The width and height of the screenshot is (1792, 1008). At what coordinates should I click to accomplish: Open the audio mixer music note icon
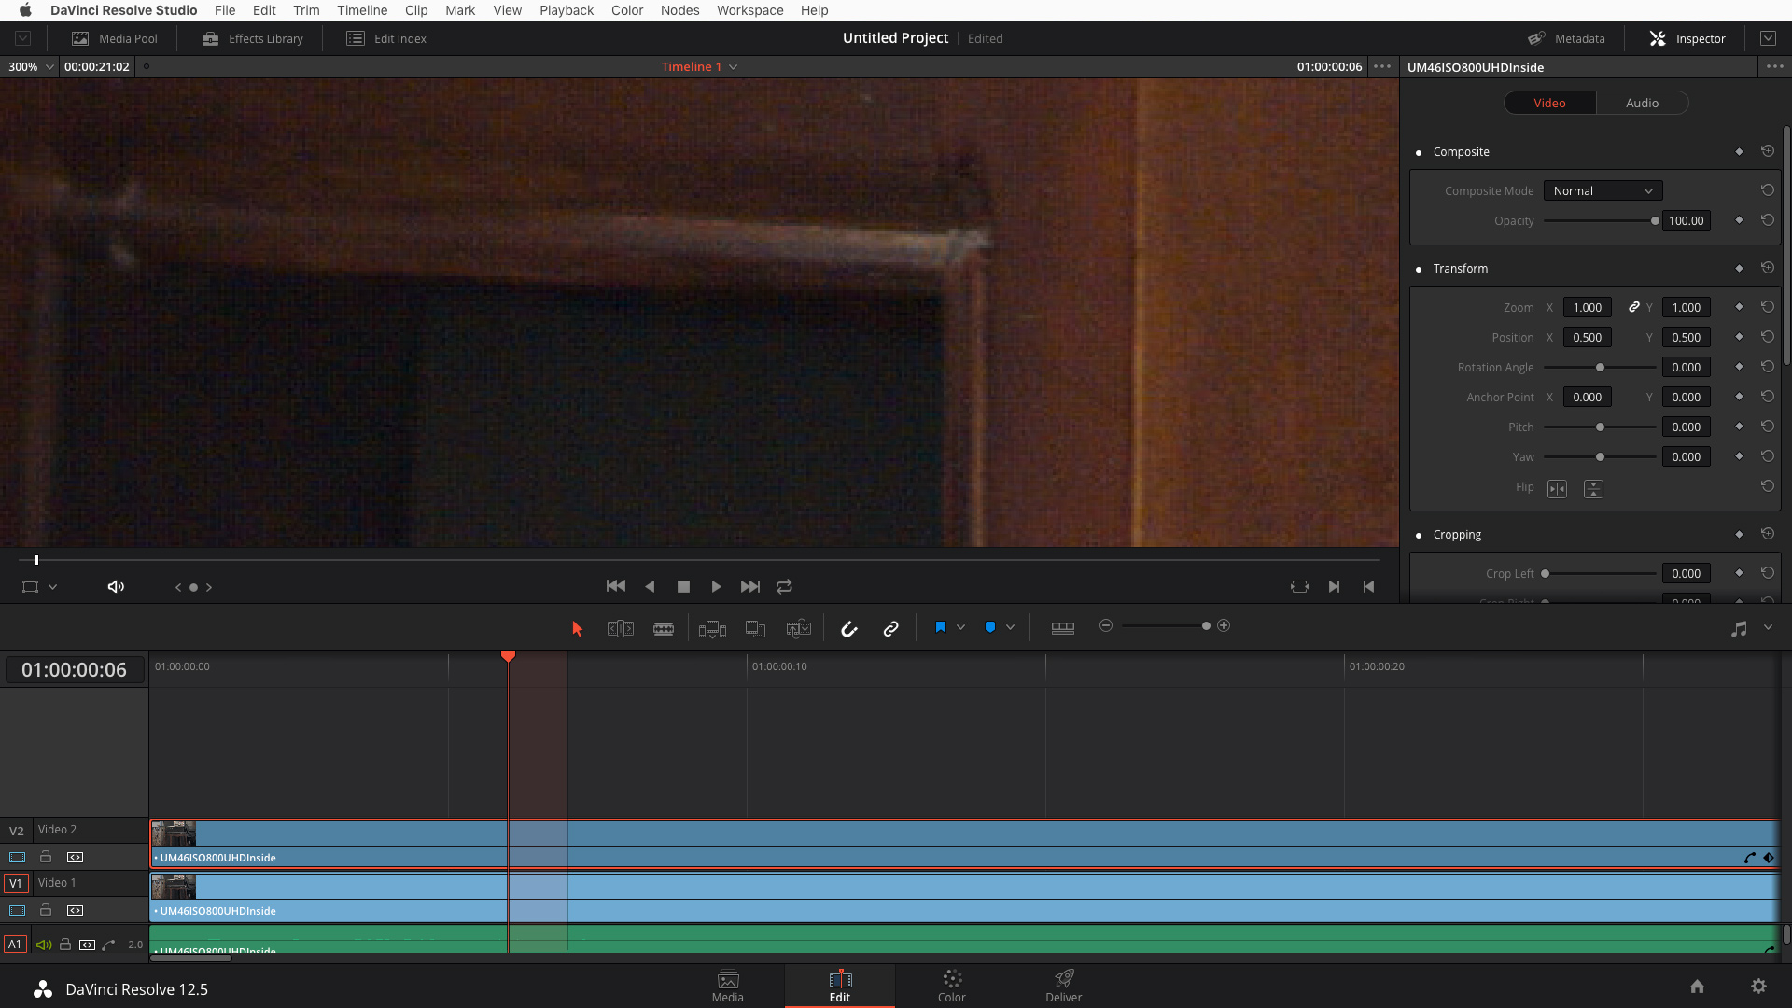pyautogui.click(x=1739, y=628)
